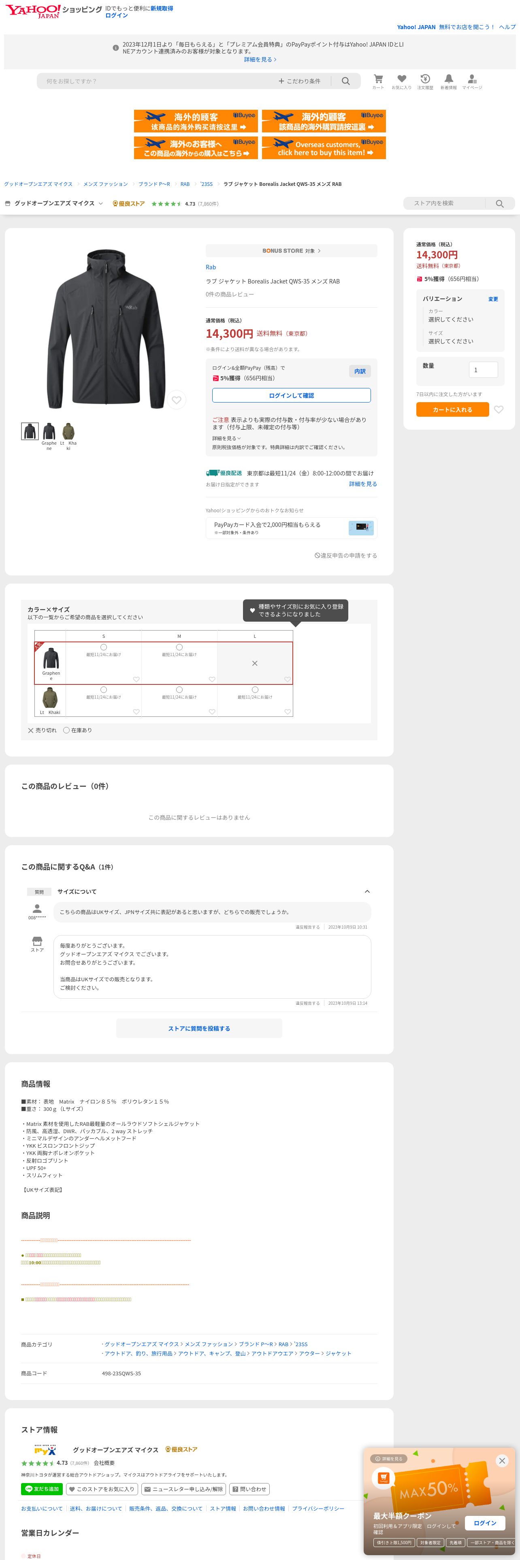Add product to favorites via heart on image
This screenshot has width=520, height=1560.
point(177,400)
